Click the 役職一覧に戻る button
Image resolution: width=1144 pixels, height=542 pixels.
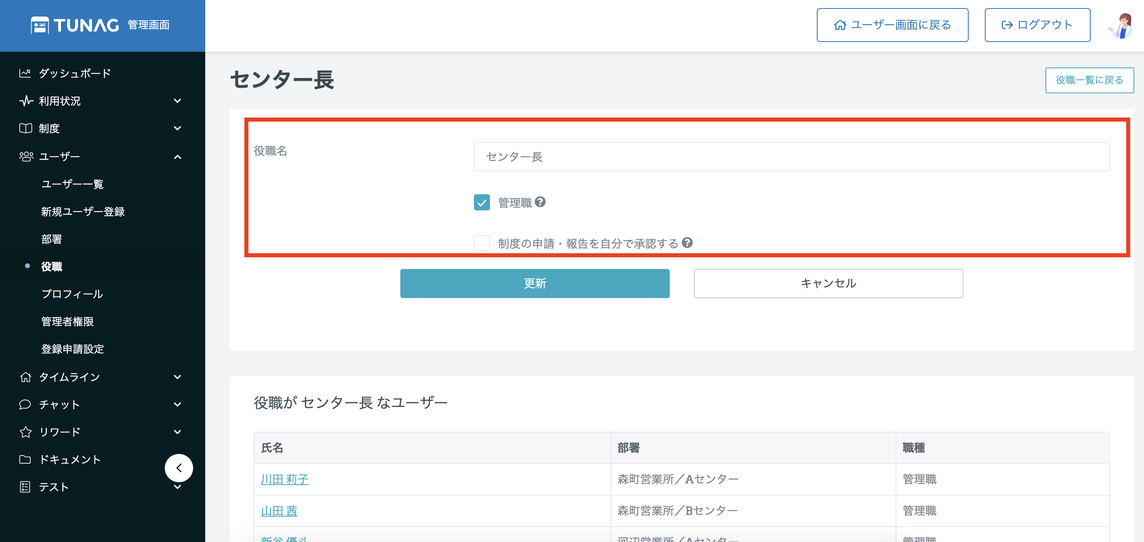click(1089, 80)
